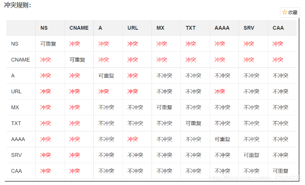
Task: Click the CAA column header
Action: [278, 28]
